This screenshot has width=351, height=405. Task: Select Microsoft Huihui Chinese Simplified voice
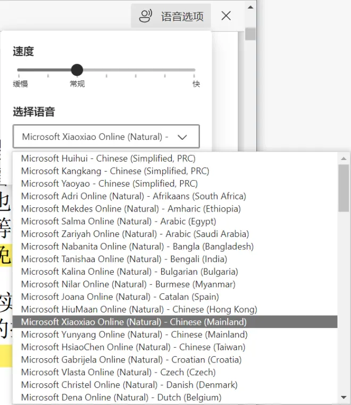tap(175, 158)
